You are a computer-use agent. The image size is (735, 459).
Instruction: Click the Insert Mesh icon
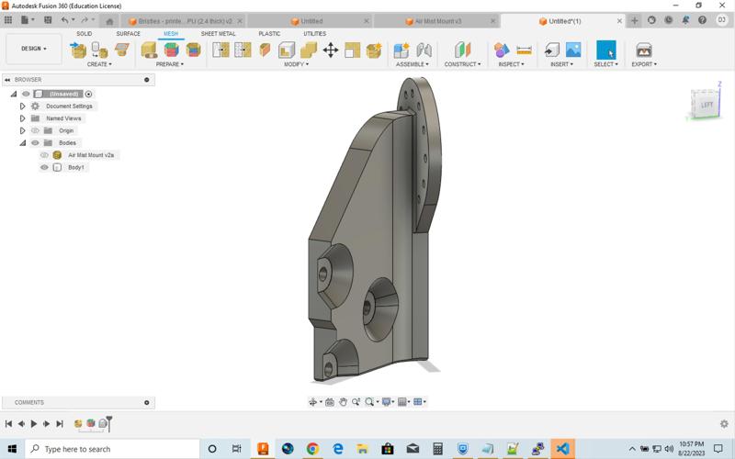coord(551,50)
